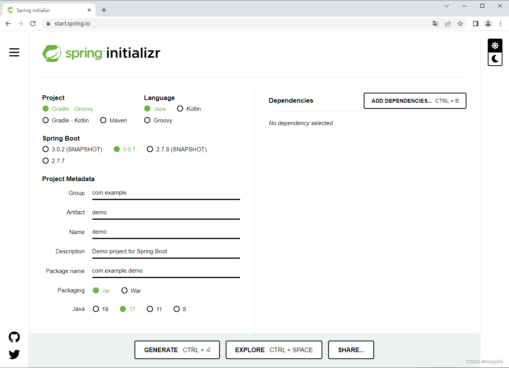Choose Groovy as language

click(x=158, y=120)
